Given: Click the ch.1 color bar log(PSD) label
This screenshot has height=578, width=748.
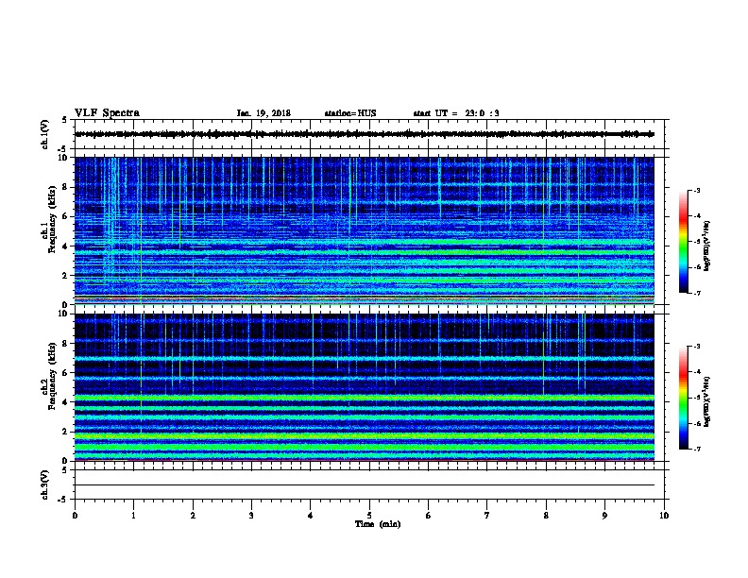Looking at the screenshot, I should [706, 246].
